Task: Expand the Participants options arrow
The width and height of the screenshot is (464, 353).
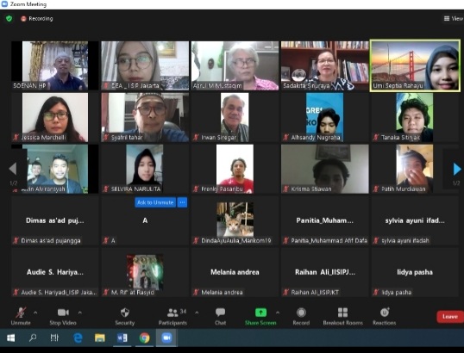Action: pos(197,313)
